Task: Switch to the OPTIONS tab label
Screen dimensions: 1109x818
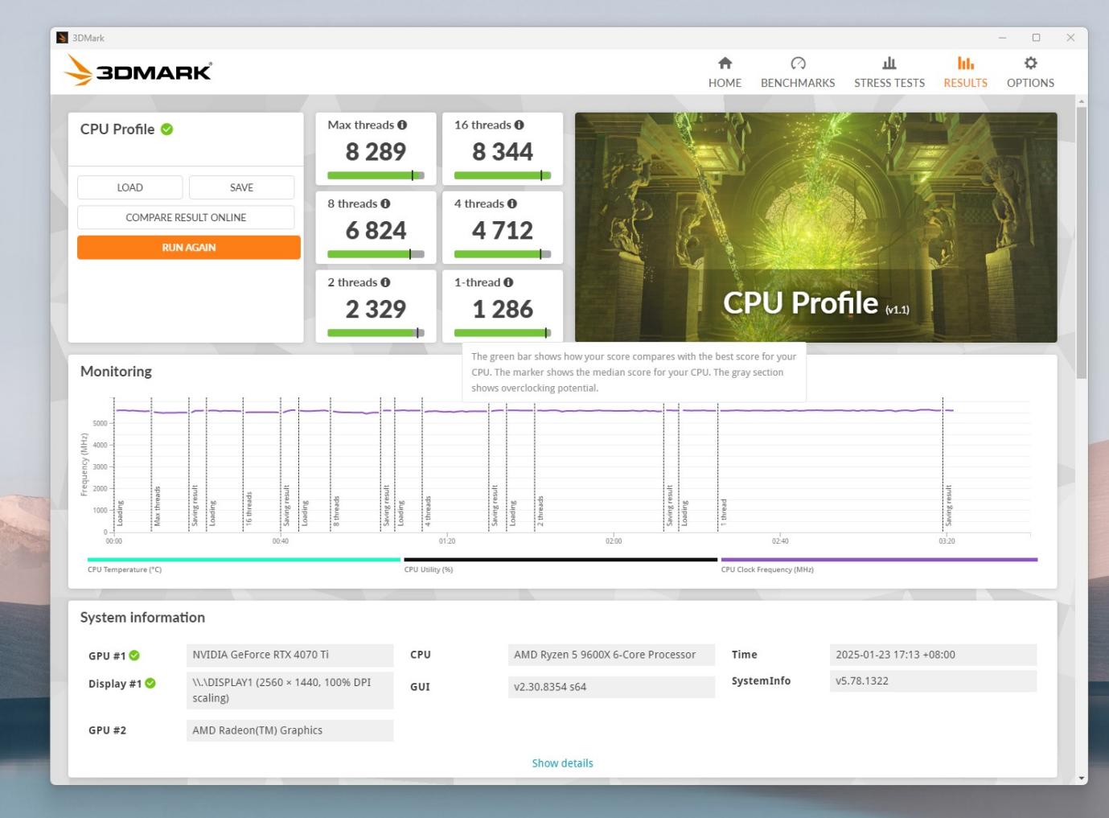Action: click(1030, 83)
